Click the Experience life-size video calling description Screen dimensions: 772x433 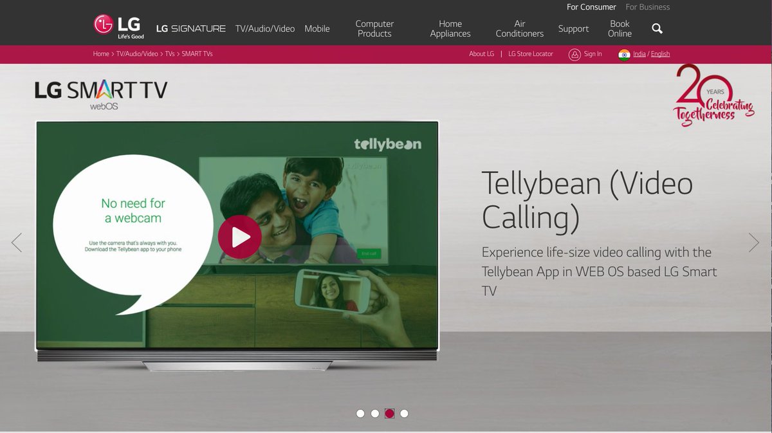coord(600,272)
